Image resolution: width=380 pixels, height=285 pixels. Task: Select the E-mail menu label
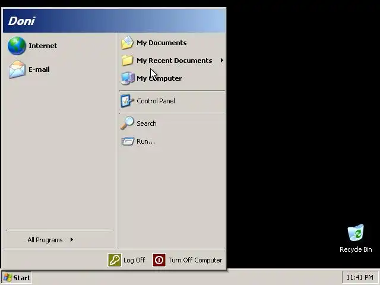point(39,69)
